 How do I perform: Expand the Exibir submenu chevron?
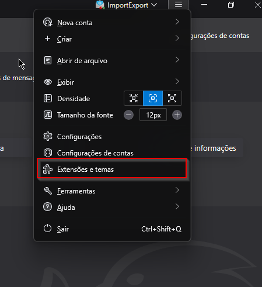[177, 81]
